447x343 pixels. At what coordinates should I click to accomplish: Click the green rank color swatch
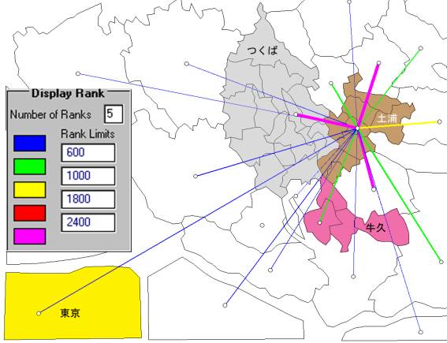pos(30,166)
